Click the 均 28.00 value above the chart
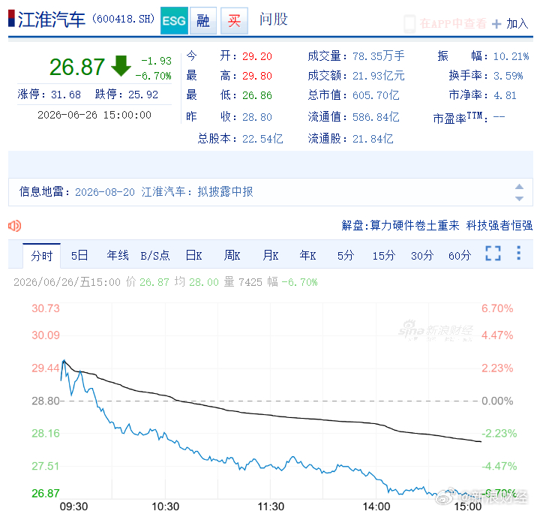This screenshot has height=511, width=534. 204,282
